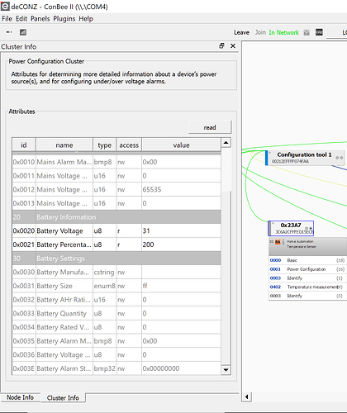Switch to the Node Info tab
Screen dimensions: 347x413
coord(20,397)
